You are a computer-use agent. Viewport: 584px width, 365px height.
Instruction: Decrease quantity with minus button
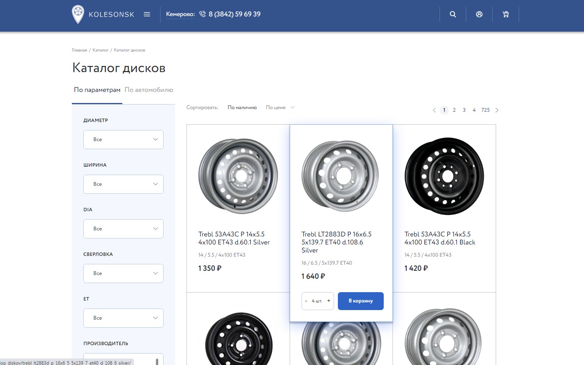[x=306, y=301]
